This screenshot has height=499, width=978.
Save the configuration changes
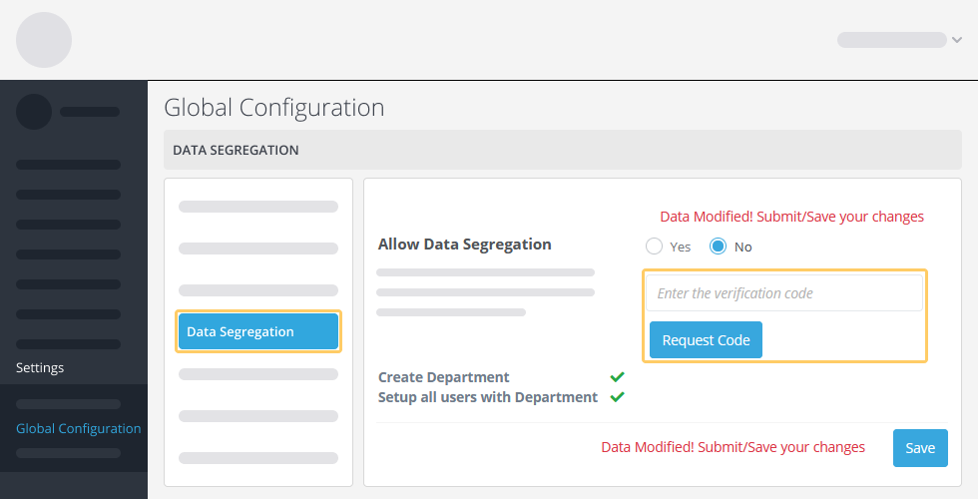(x=920, y=448)
